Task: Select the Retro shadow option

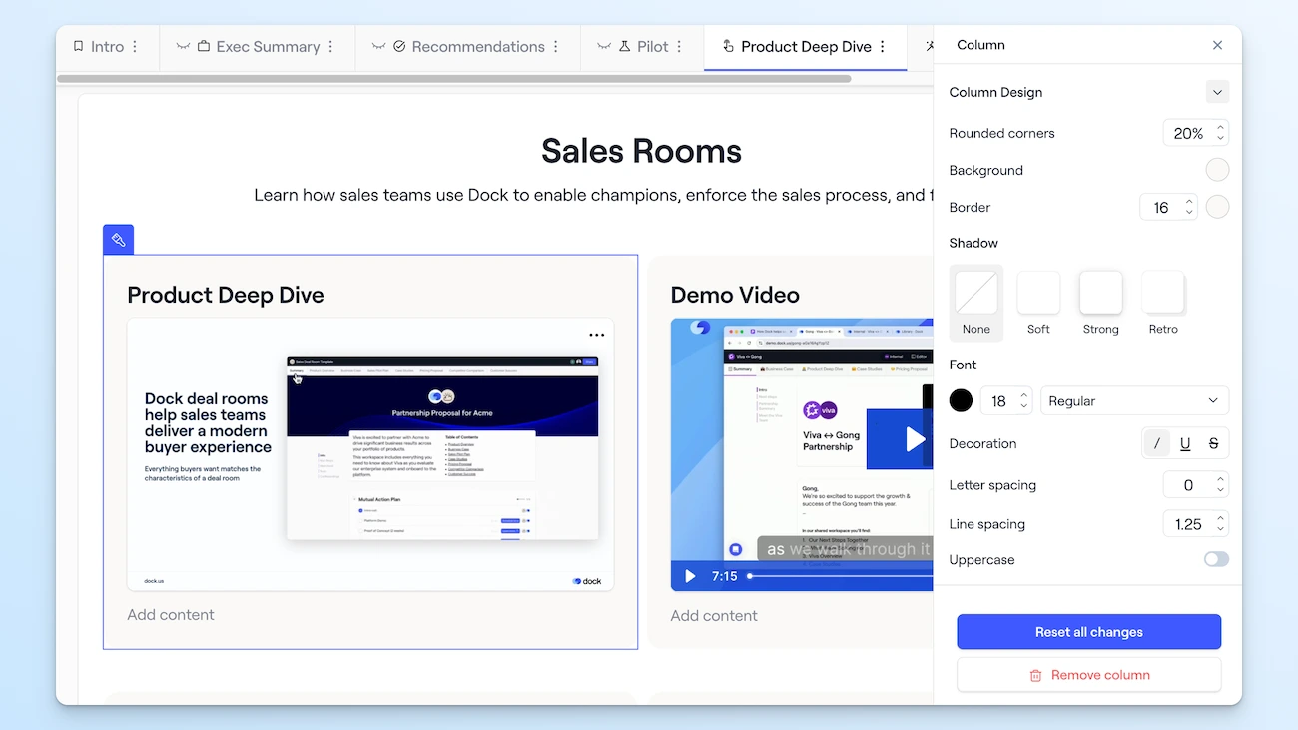Action: coord(1163,304)
